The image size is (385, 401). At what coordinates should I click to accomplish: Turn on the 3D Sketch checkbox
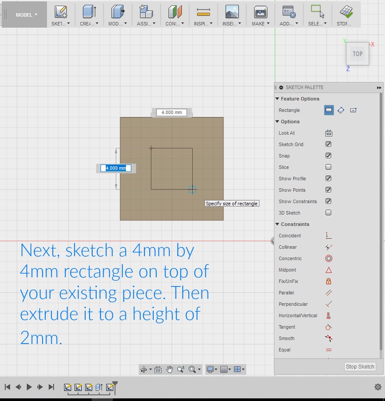(x=328, y=213)
